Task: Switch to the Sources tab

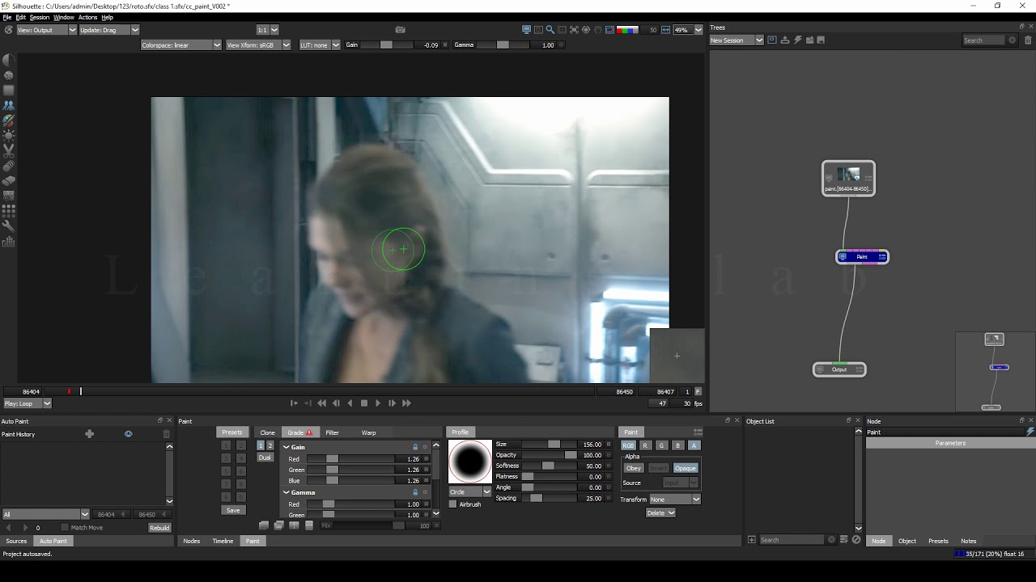Action: (16, 541)
